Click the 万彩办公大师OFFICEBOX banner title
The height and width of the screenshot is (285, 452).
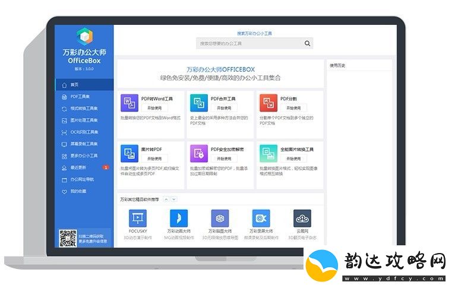click(x=220, y=69)
